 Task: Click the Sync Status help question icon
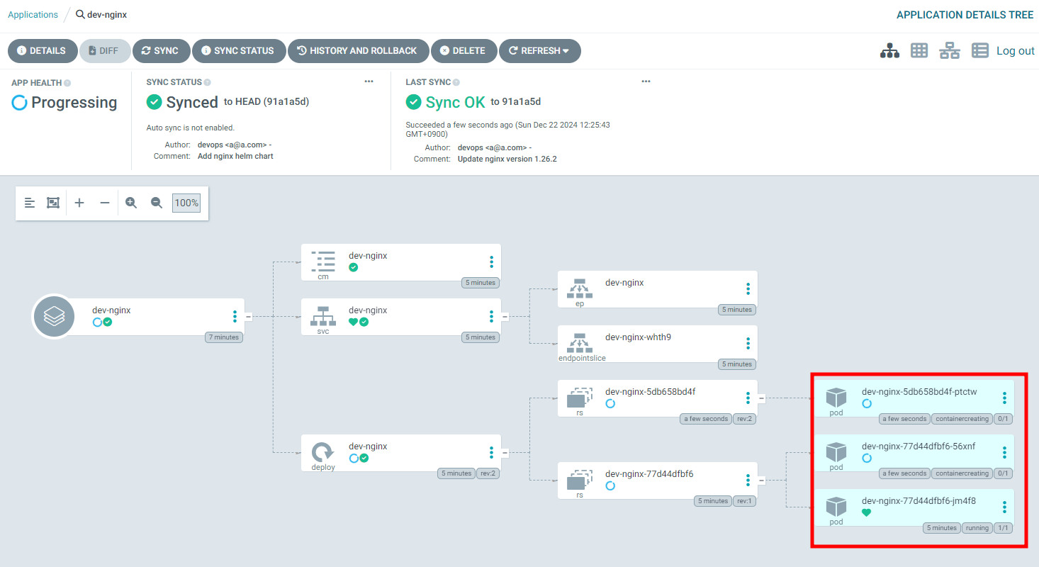[x=207, y=82]
